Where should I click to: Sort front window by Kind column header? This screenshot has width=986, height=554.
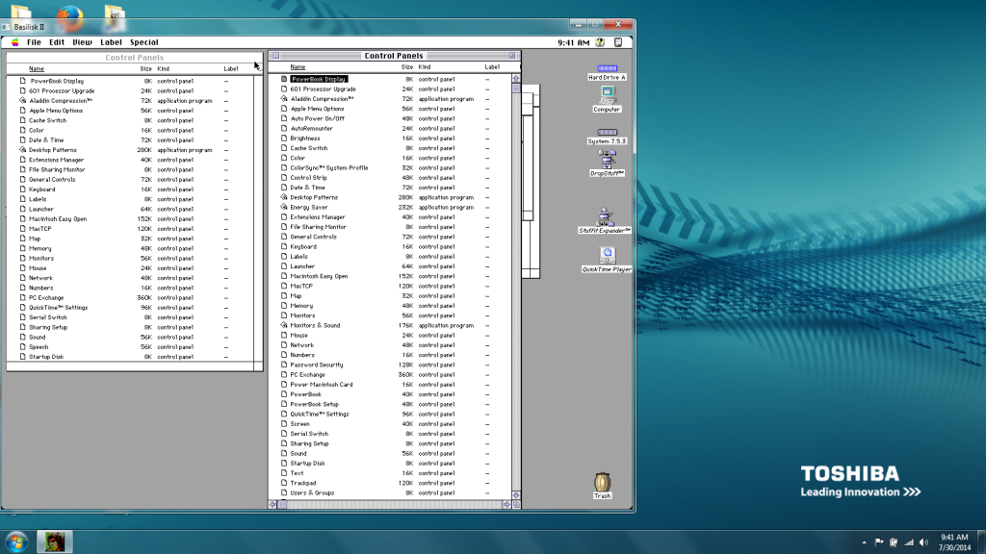[425, 66]
